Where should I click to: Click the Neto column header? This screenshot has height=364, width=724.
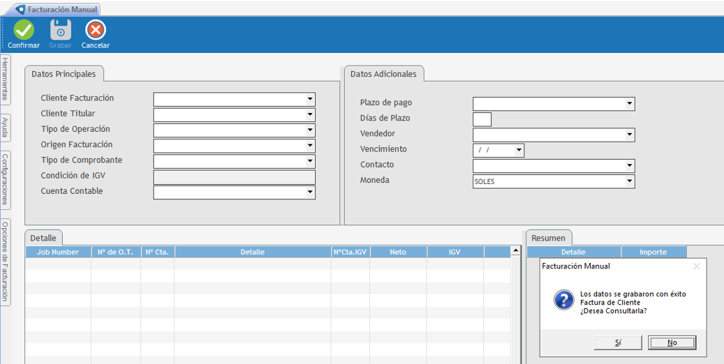click(398, 252)
